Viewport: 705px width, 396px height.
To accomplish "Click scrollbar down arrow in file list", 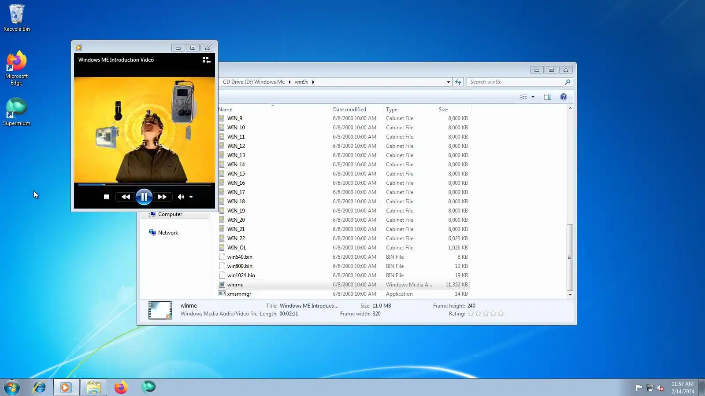I will point(570,295).
